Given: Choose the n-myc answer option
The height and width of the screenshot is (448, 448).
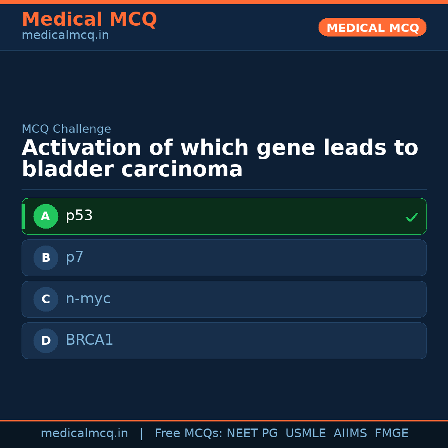Looking at the screenshot, I should click(x=224, y=299).
